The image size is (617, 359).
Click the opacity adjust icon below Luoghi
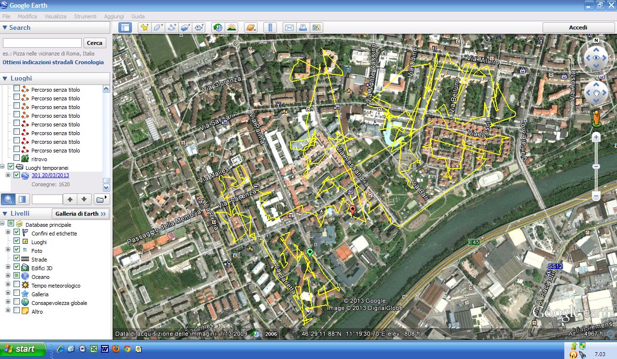click(x=22, y=199)
